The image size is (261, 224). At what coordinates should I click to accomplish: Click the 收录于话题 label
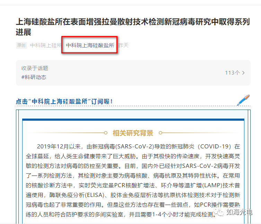coord(35,68)
